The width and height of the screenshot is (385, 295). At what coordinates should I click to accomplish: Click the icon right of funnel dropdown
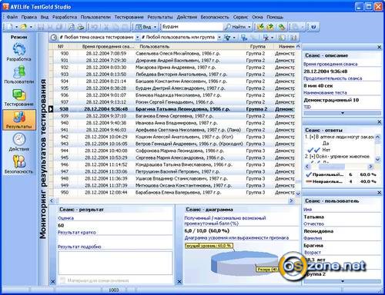[x=244, y=38]
